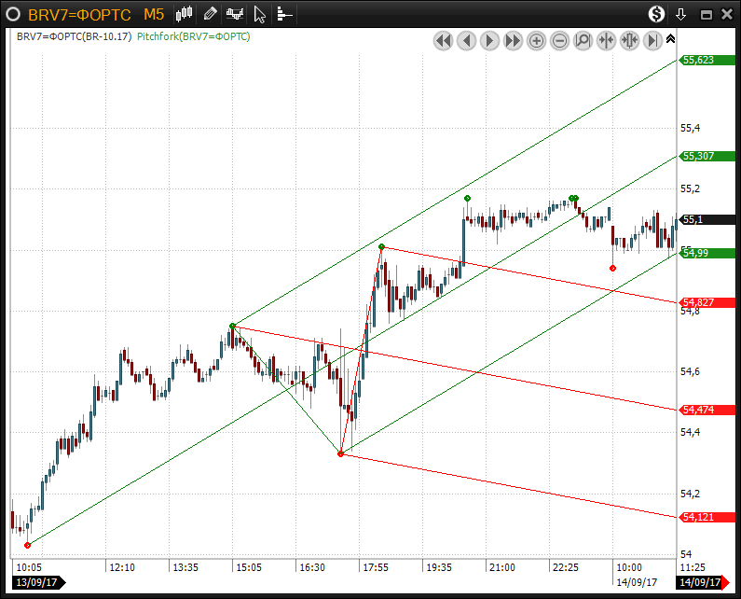Screen dimensions: 741x599
Task: Collapse the chart navigation toolbar
Action: [669, 38]
